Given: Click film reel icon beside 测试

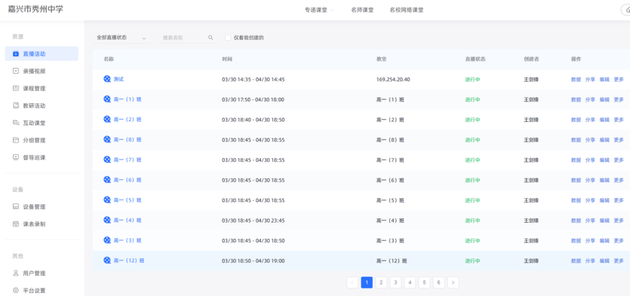Looking at the screenshot, I should tap(107, 79).
